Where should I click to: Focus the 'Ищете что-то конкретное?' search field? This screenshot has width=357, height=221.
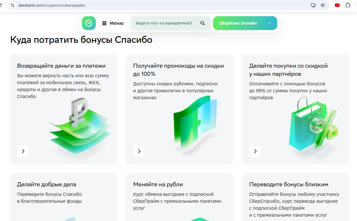tap(164, 23)
